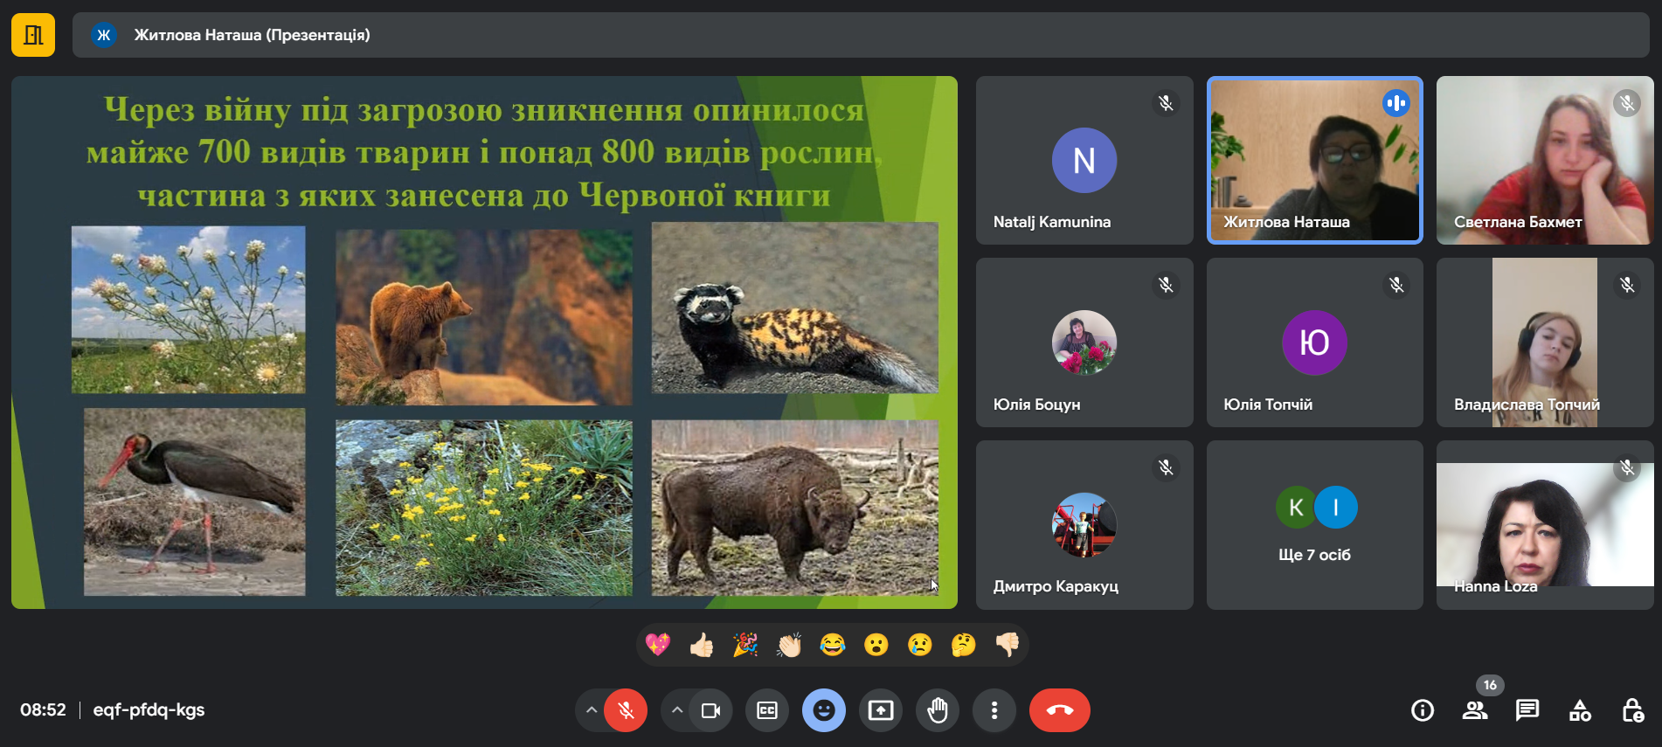Image resolution: width=1662 pixels, height=747 pixels.
Task: Show the participants list panel
Action: pos(1474,710)
